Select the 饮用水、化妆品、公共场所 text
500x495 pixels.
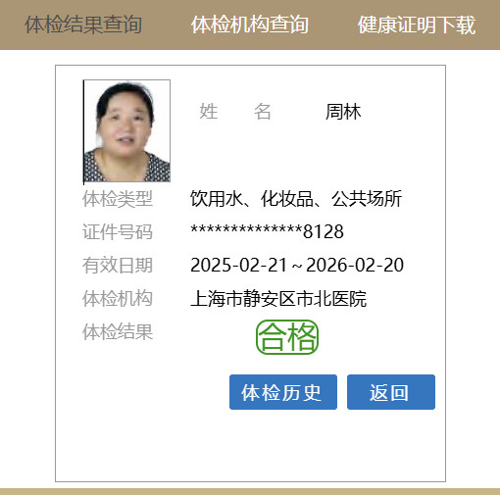tap(296, 199)
